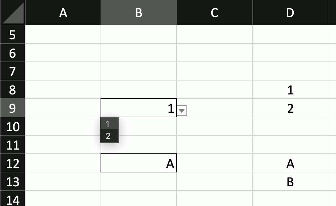The height and width of the screenshot is (206, 336).
Task: Open the dropdown arrow beside cell B9
Action: coord(182,111)
